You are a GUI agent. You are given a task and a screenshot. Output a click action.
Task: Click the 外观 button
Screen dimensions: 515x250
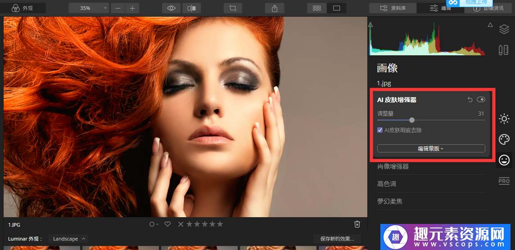click(x=23, y=8)
